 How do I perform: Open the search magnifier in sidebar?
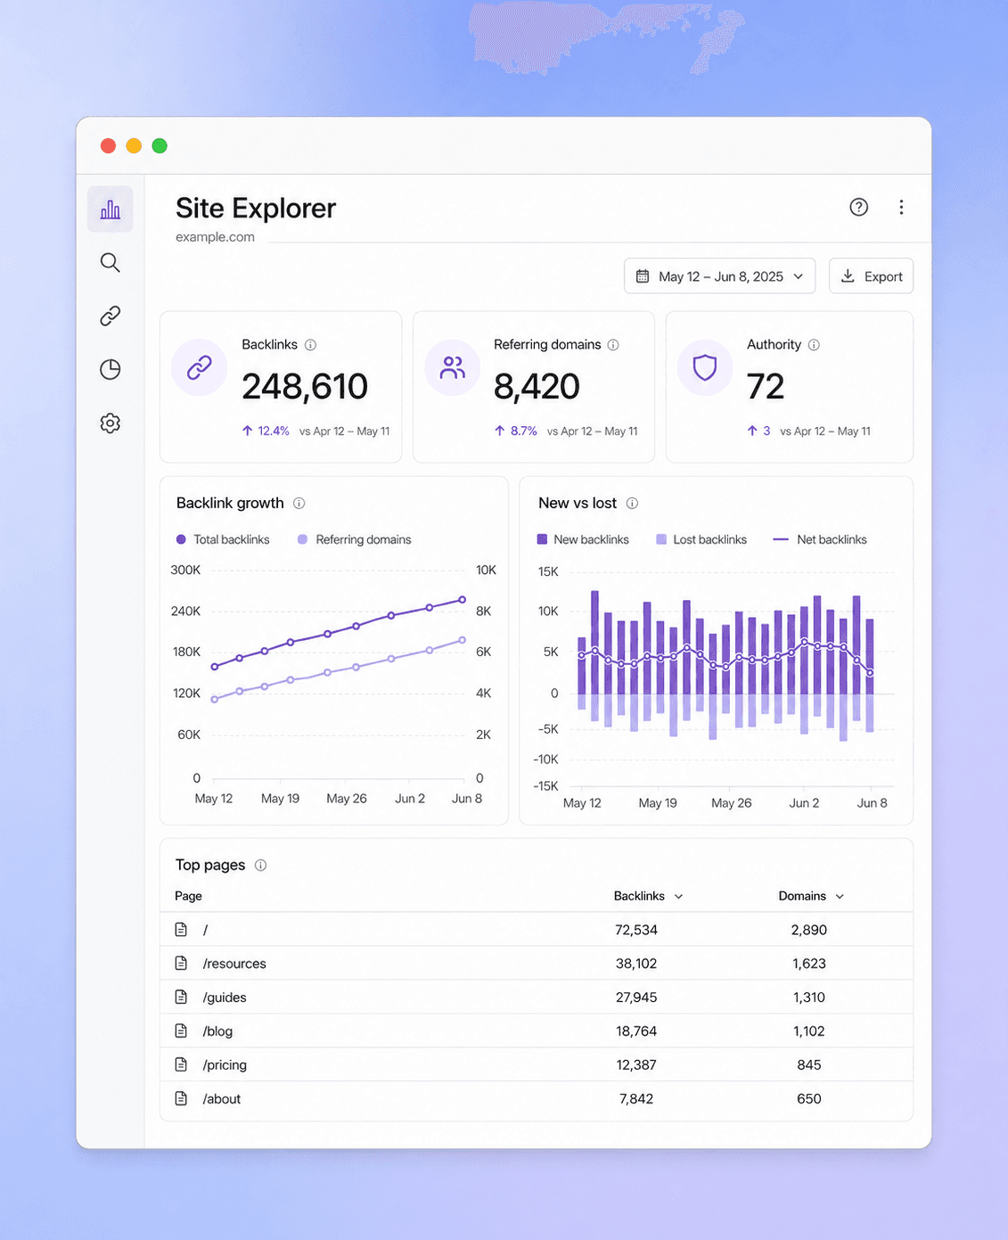[x=111, y=262]
